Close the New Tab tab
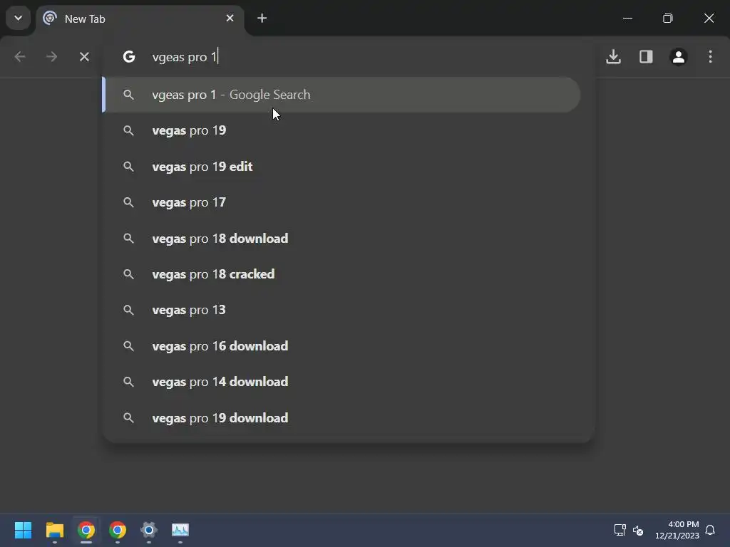This screenshot has height=547, width=730. click(230, 19)
